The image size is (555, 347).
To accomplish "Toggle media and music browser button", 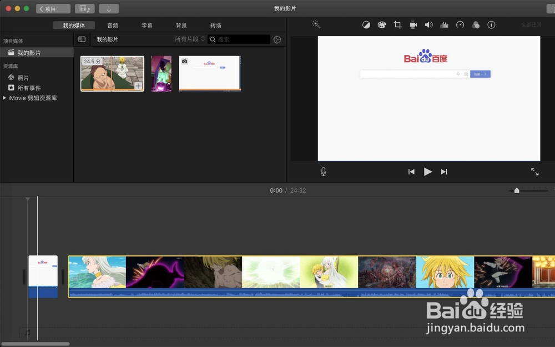I will tap(84, 9).
